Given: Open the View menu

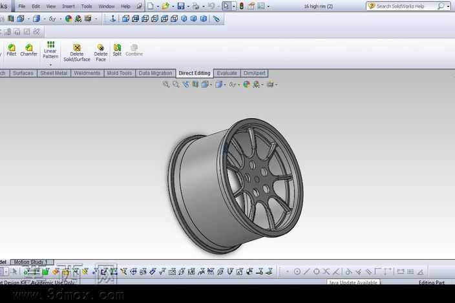Looking at the screenshot, I should (51, 6).
